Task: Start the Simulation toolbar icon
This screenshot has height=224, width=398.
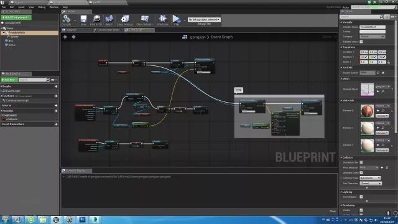Action: (x=163, y=19)
